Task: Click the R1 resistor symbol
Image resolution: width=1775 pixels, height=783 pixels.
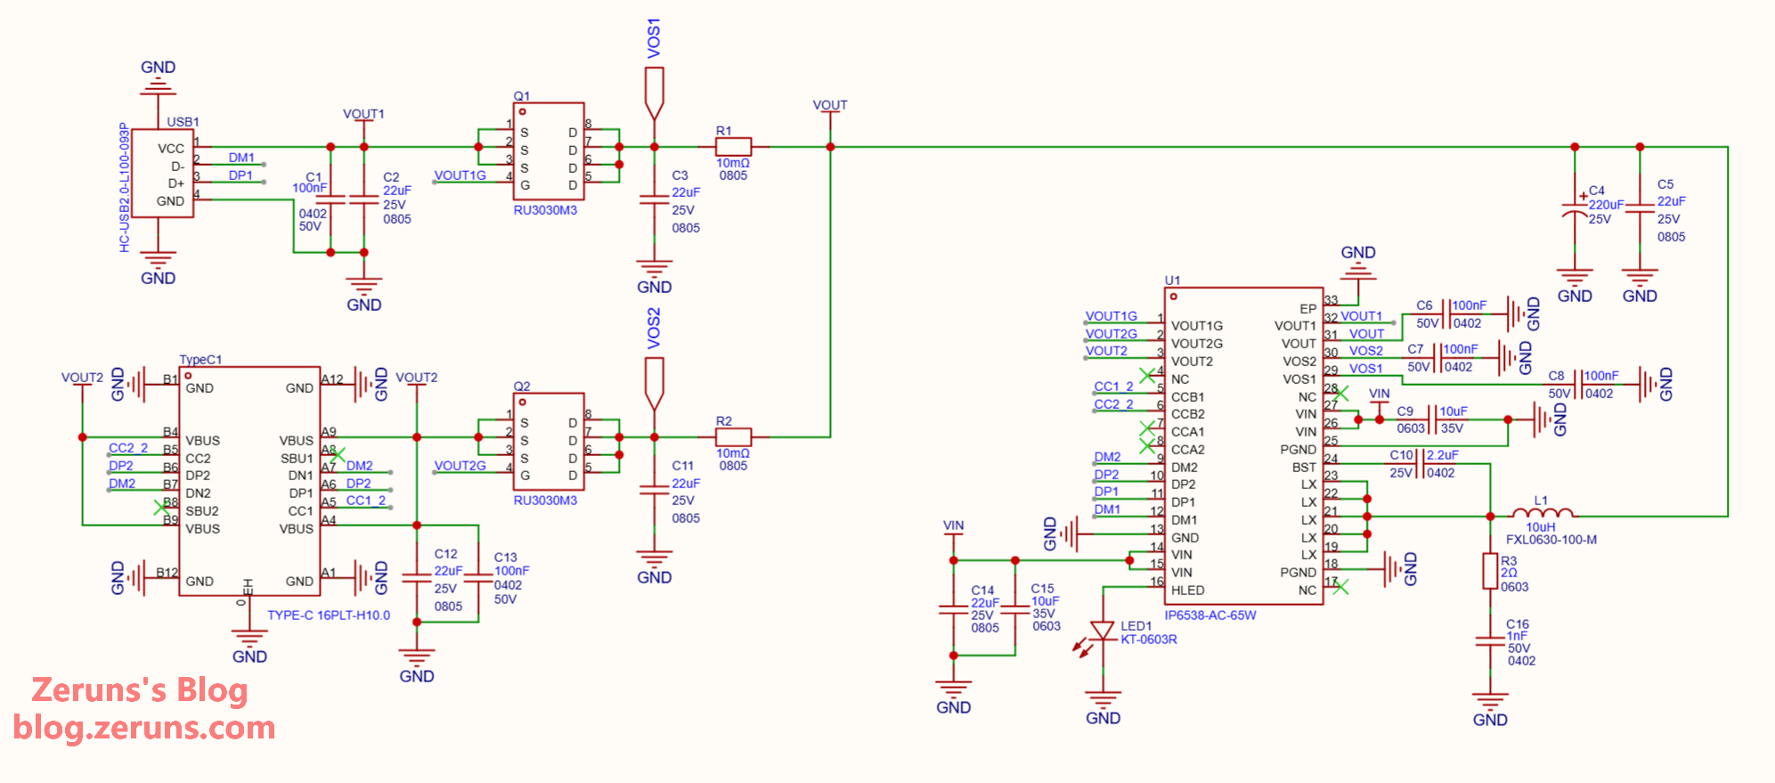Action: [733, 147]
